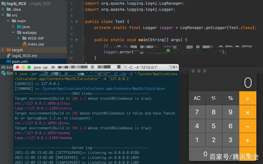Click the terminal window title text

(96, 67)
